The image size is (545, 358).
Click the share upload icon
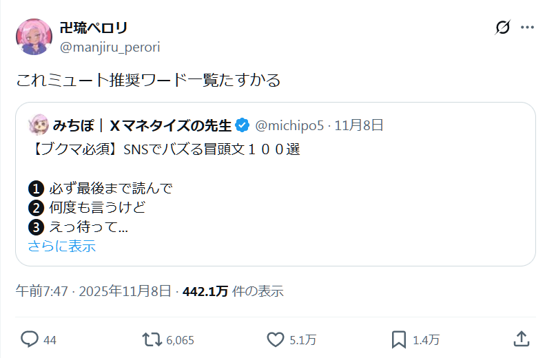tap(522, 339)
